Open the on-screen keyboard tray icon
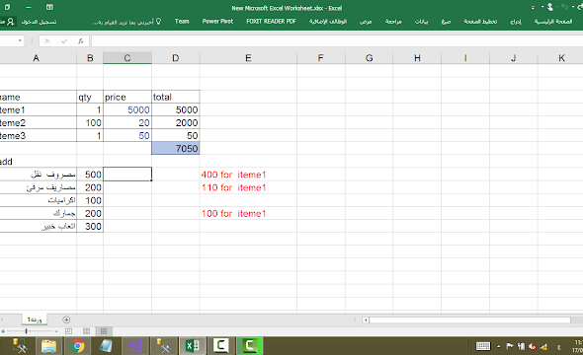583x355 pixels. click(x=483, y=346)
